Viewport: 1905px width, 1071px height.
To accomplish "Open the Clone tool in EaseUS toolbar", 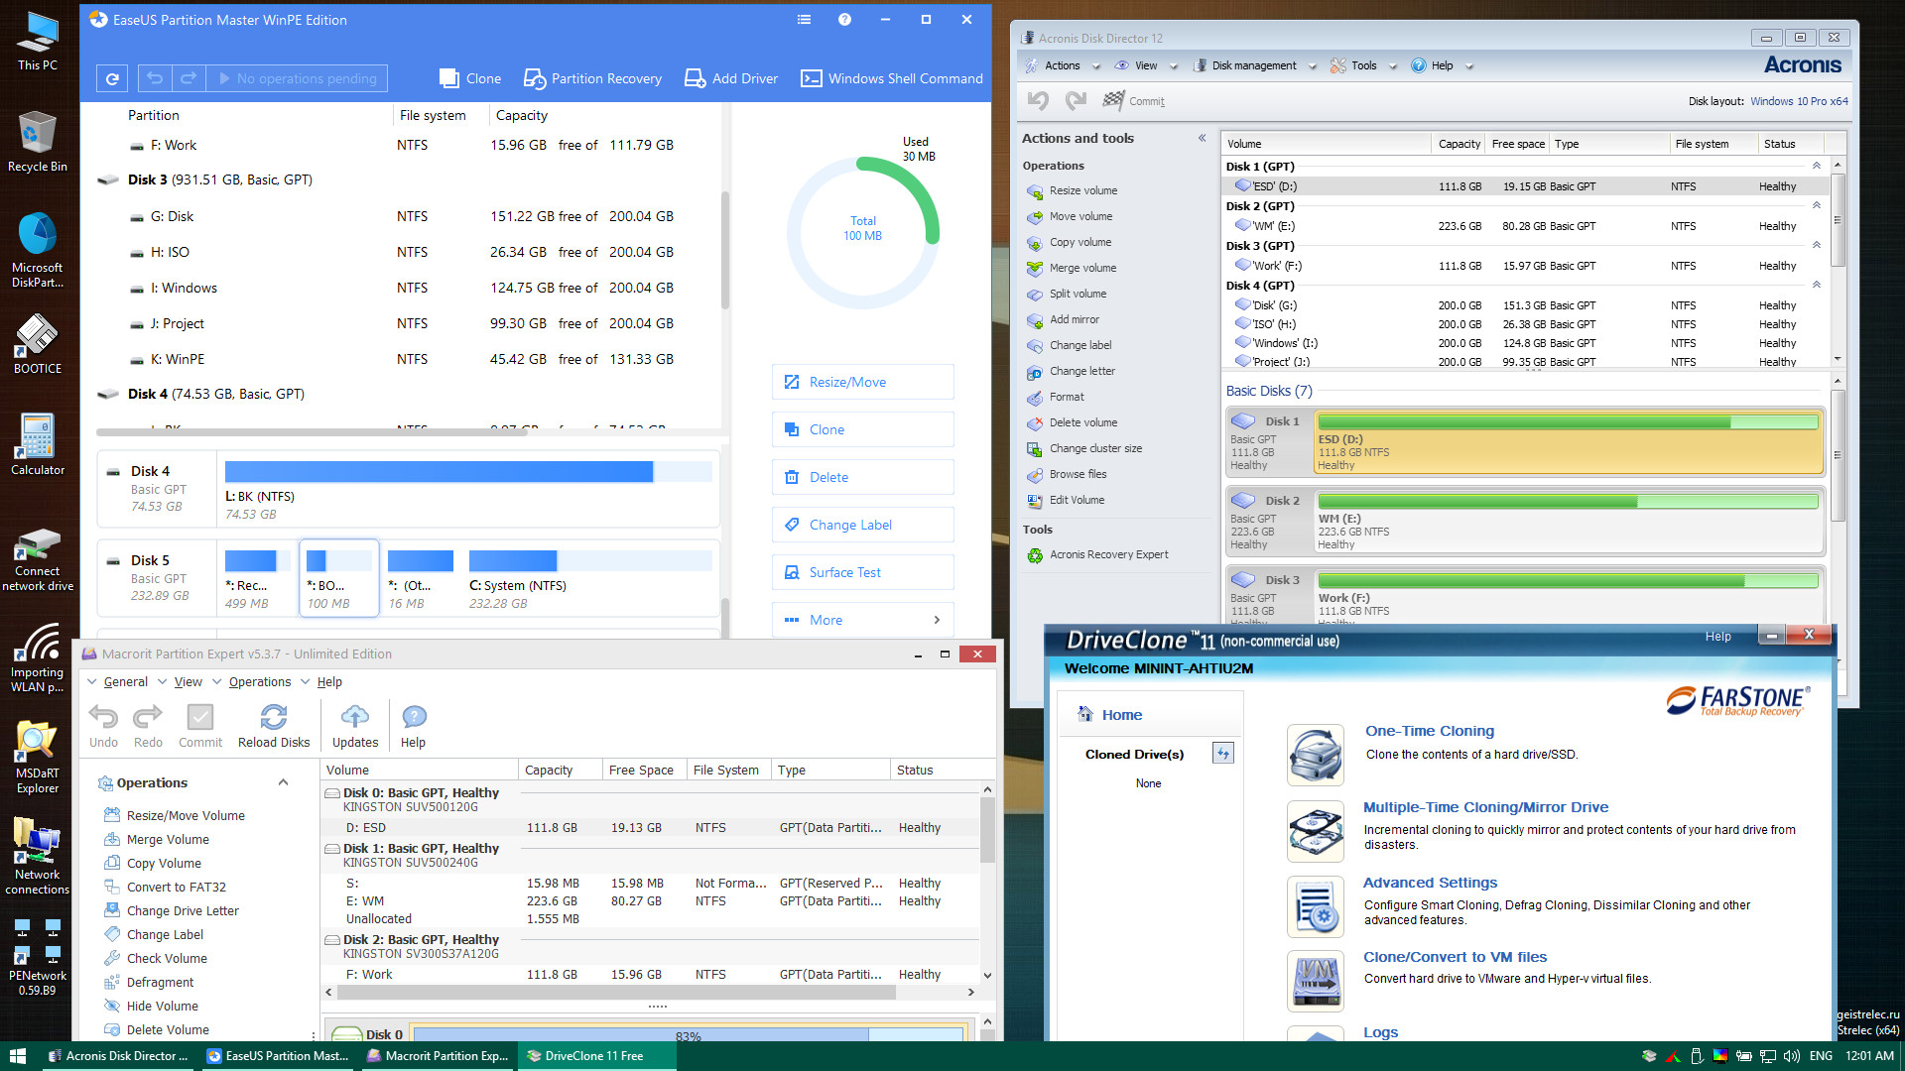I will [470, 78].
